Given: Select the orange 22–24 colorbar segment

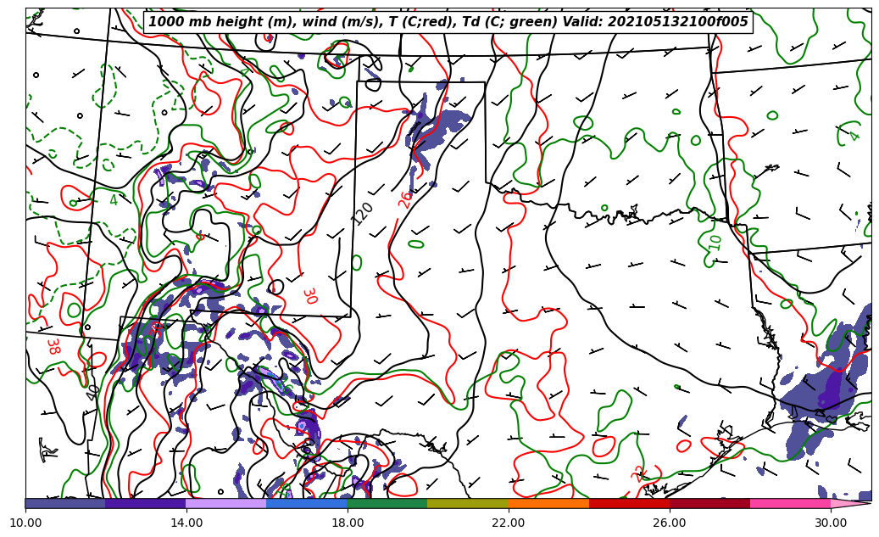Looking at the screenshot, I should [548, 503].
